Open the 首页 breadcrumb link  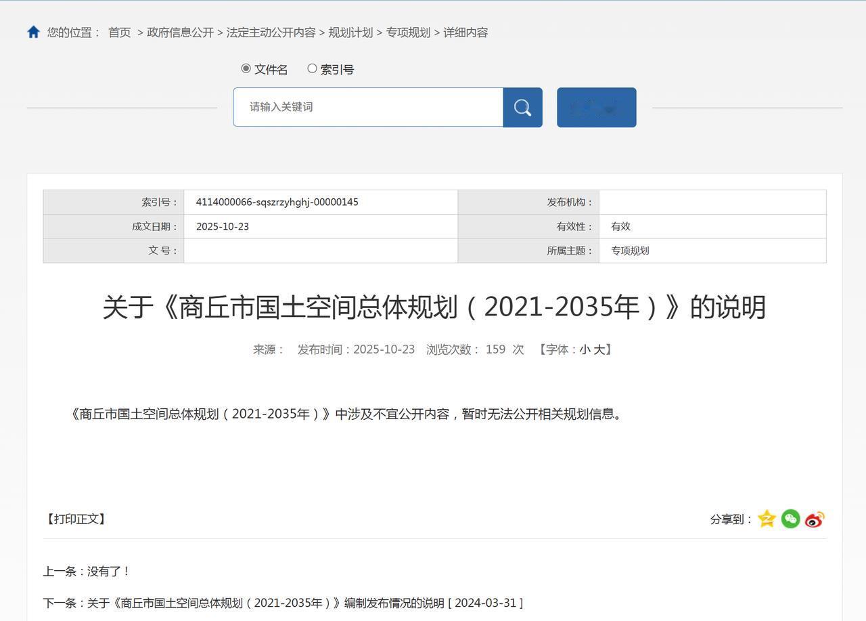[x=121, y=32]
